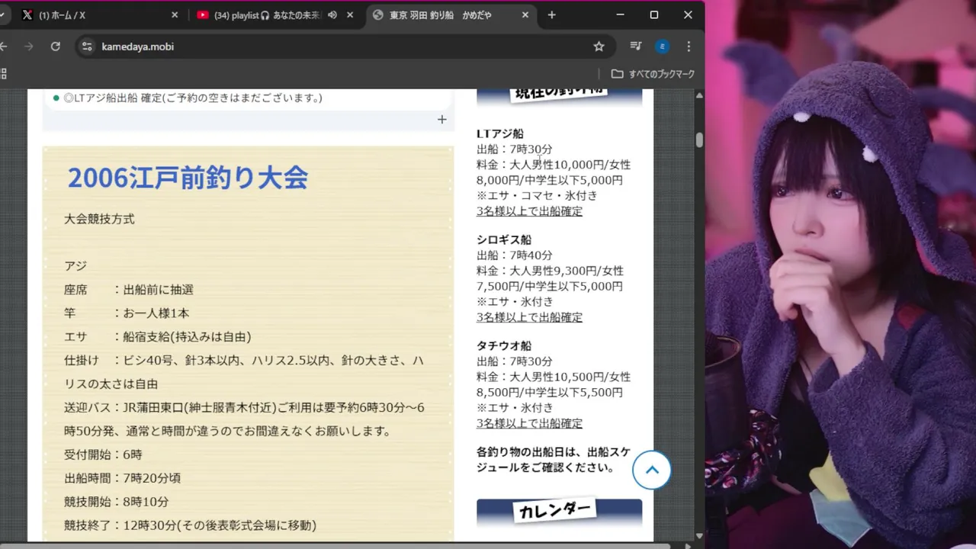Click the 座席：出船前に抽選 line
This screenshot has height=549, width=976.
click(x=129, y=290)
